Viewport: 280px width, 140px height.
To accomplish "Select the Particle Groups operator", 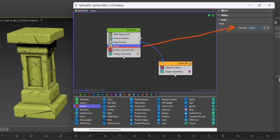I will point(141,100).
